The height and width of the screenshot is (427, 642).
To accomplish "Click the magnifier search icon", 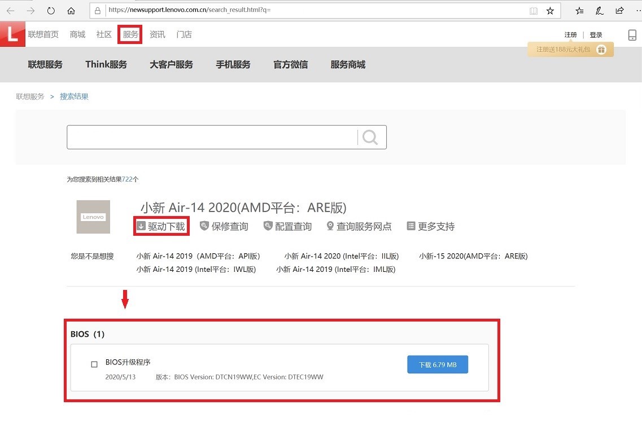I will [370, 138].
